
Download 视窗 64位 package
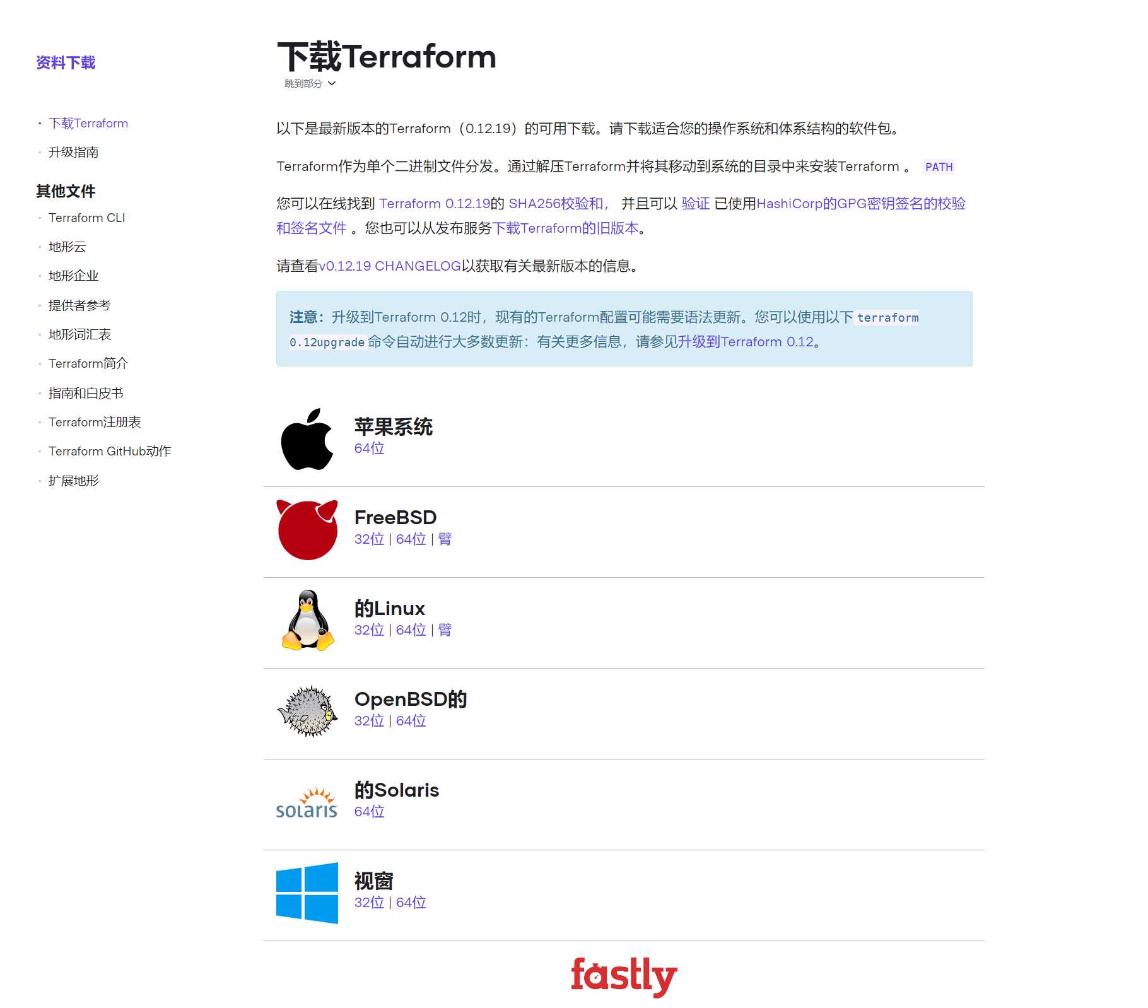coord(411,903)
